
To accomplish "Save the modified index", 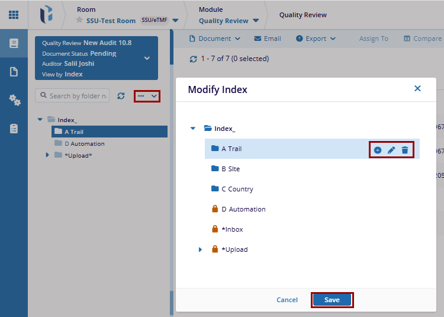I will [332, 300].
